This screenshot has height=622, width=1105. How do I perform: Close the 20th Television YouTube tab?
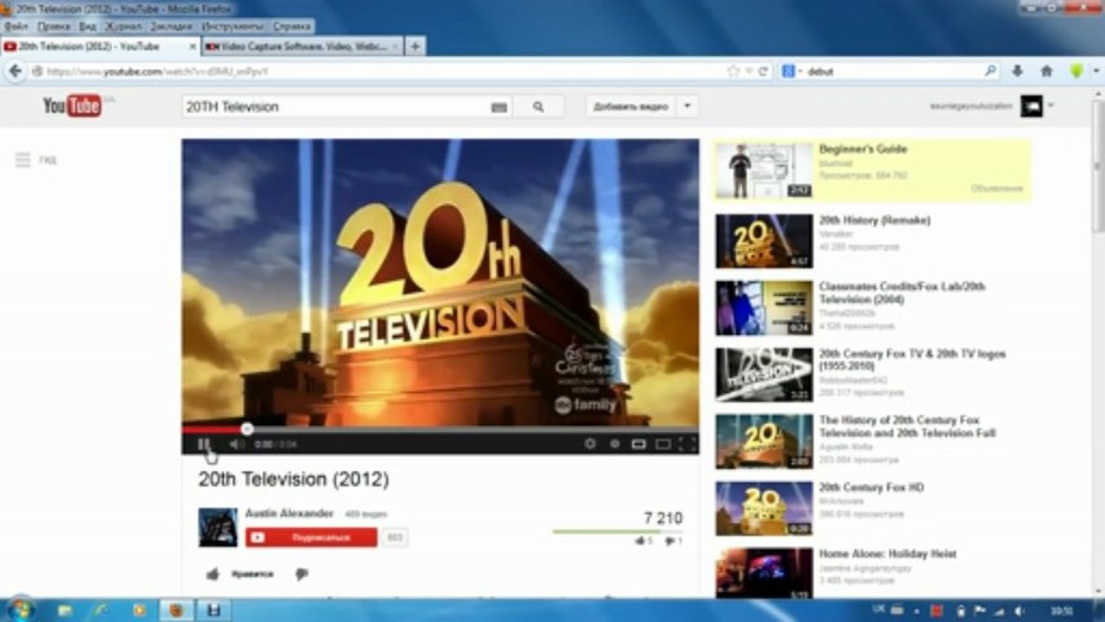coord(192,47)
